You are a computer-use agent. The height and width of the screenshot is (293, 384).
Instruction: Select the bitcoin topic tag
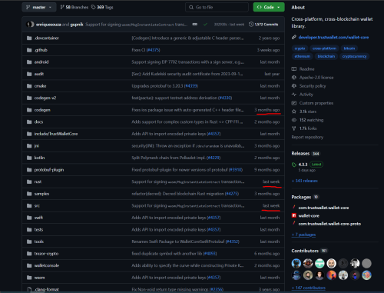coord(349,48)
